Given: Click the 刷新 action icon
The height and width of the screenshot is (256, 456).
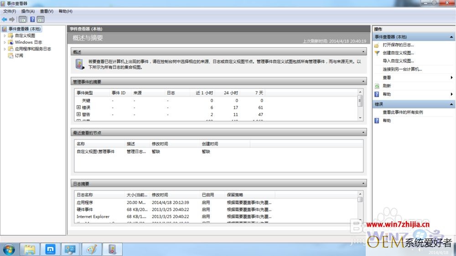Looking at the screenshot, I should pos(377,86).
